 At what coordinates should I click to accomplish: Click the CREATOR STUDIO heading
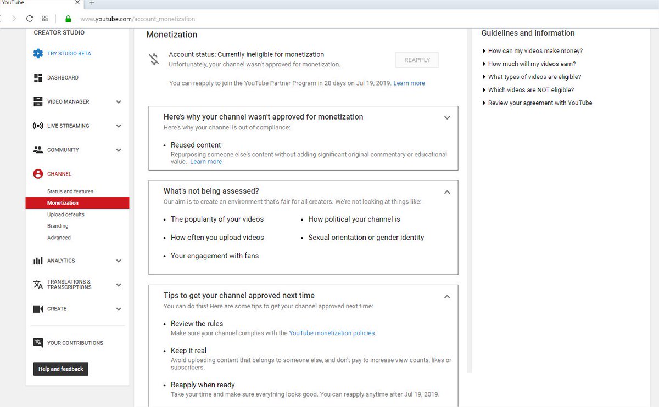pyautogui.click(x=59, y=32)
